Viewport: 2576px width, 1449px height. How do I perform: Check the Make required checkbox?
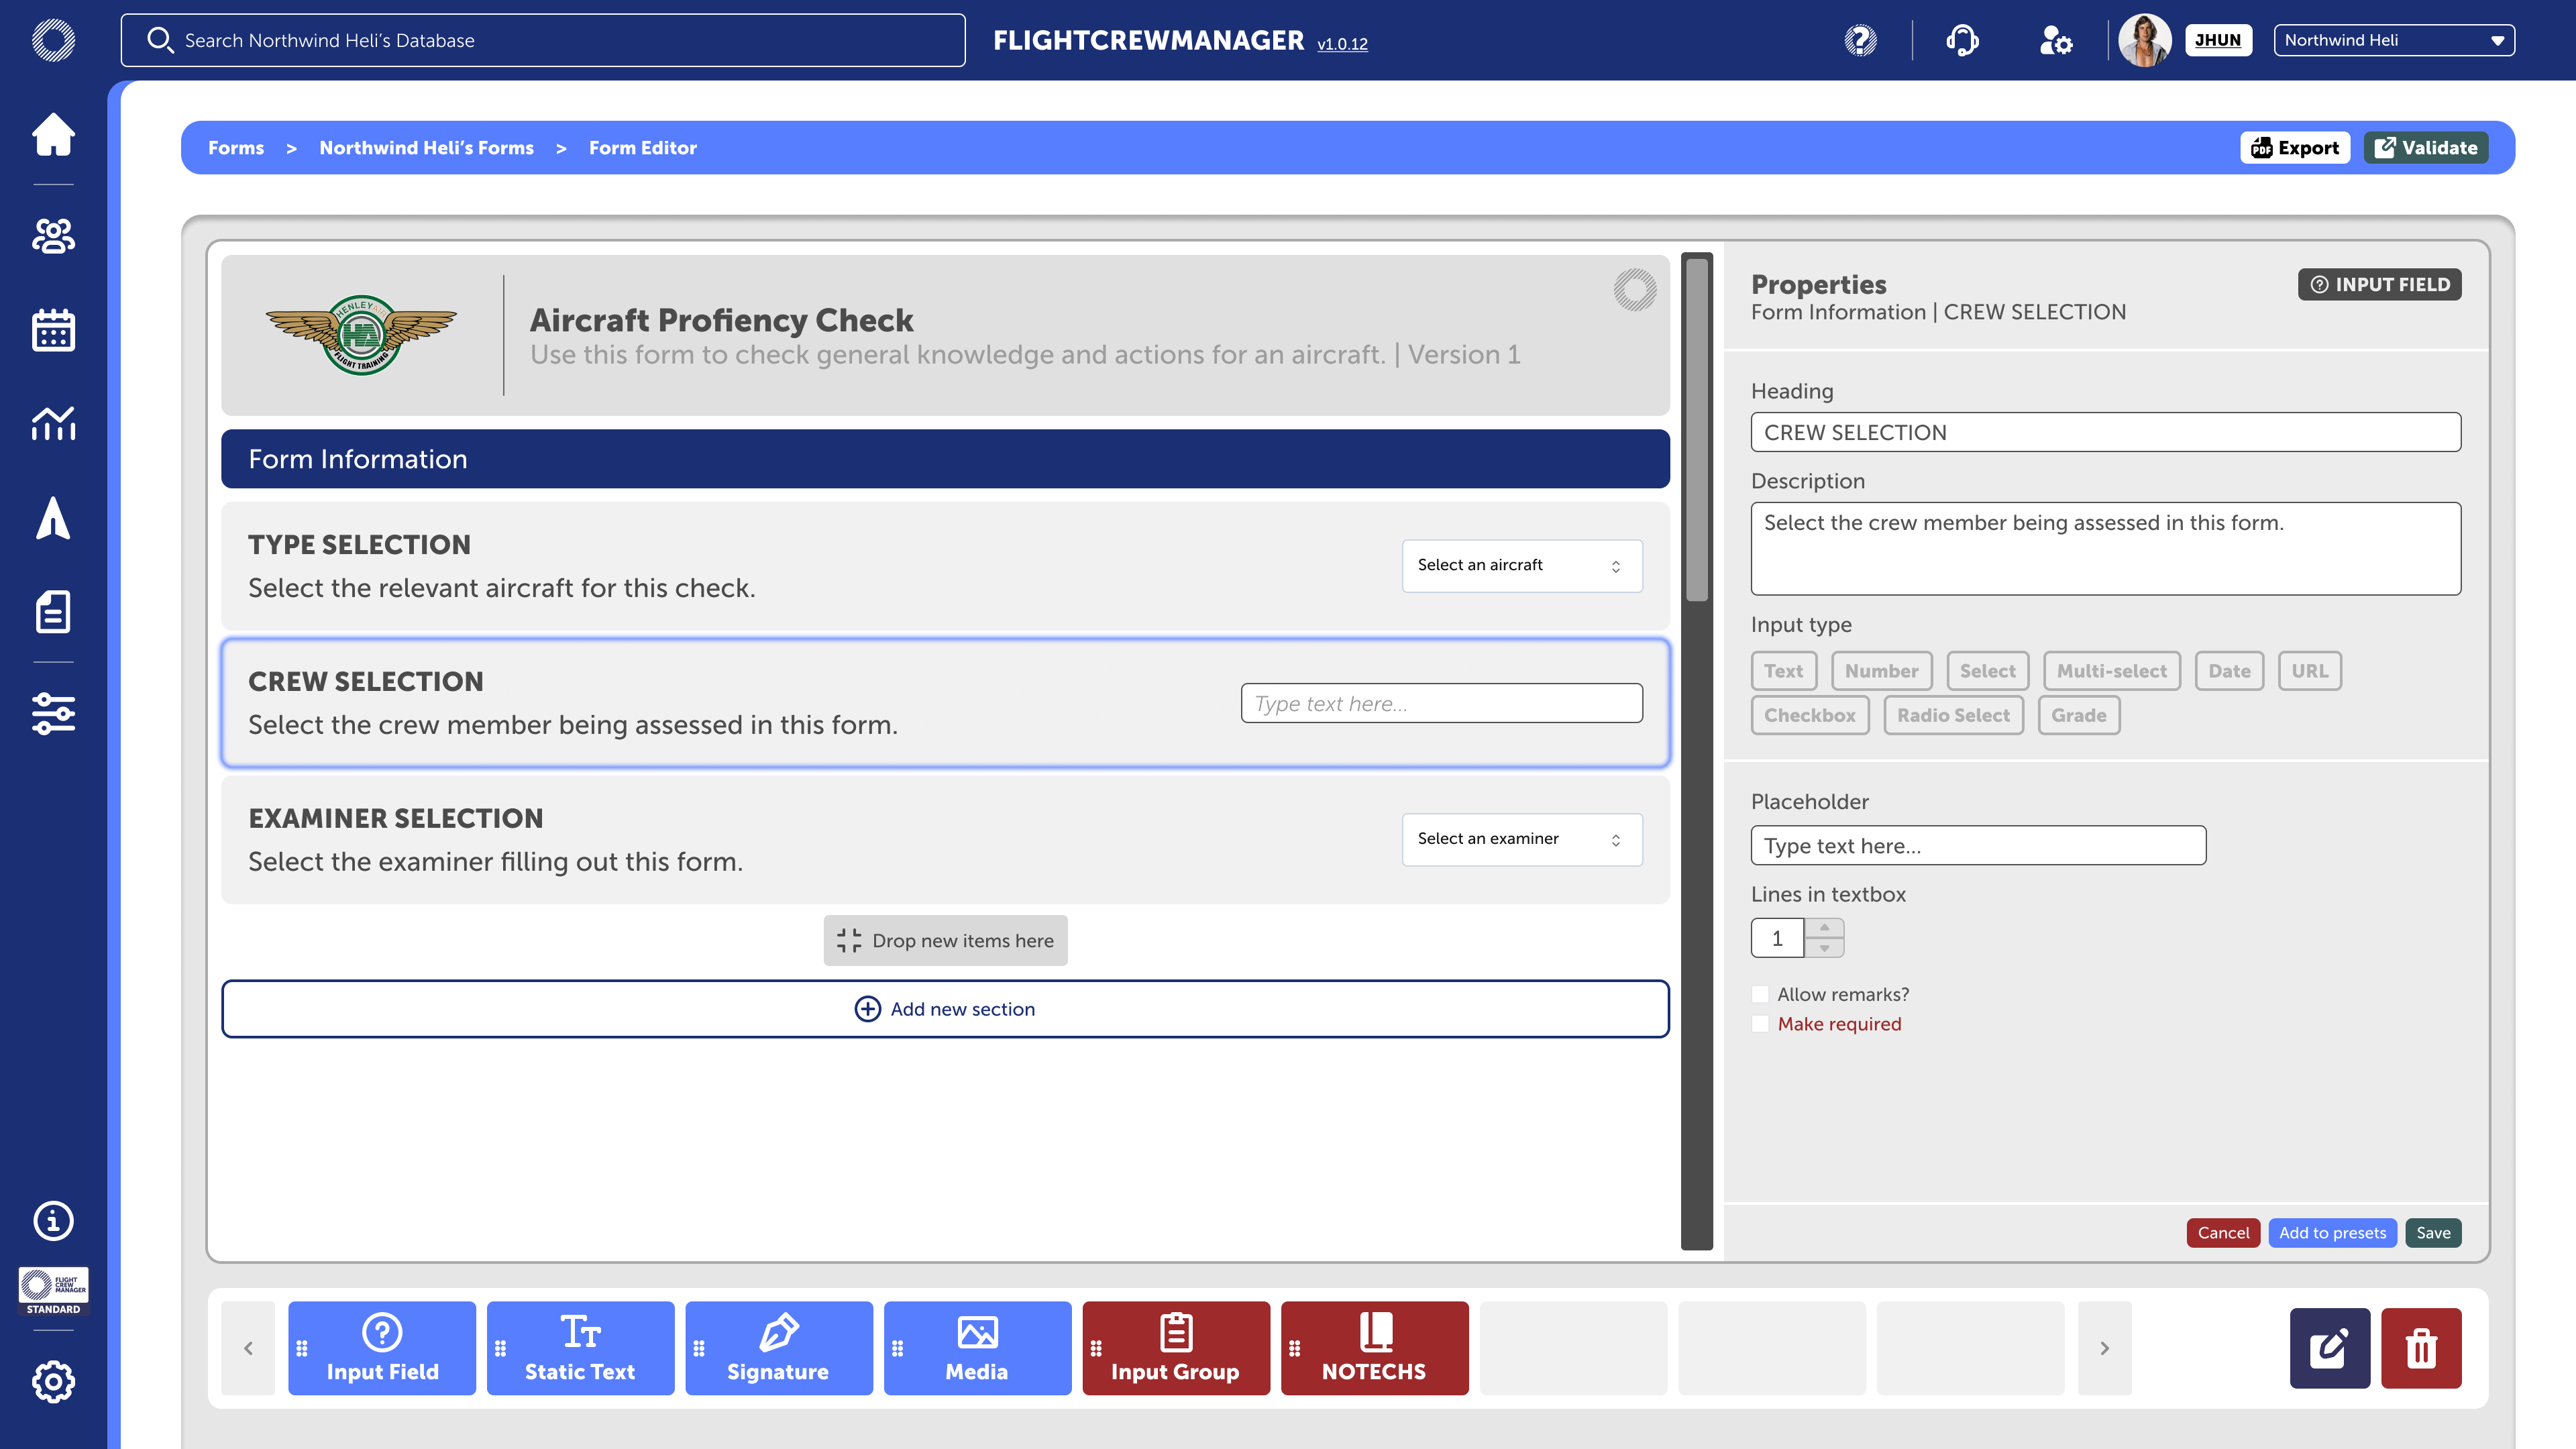1760,1024
